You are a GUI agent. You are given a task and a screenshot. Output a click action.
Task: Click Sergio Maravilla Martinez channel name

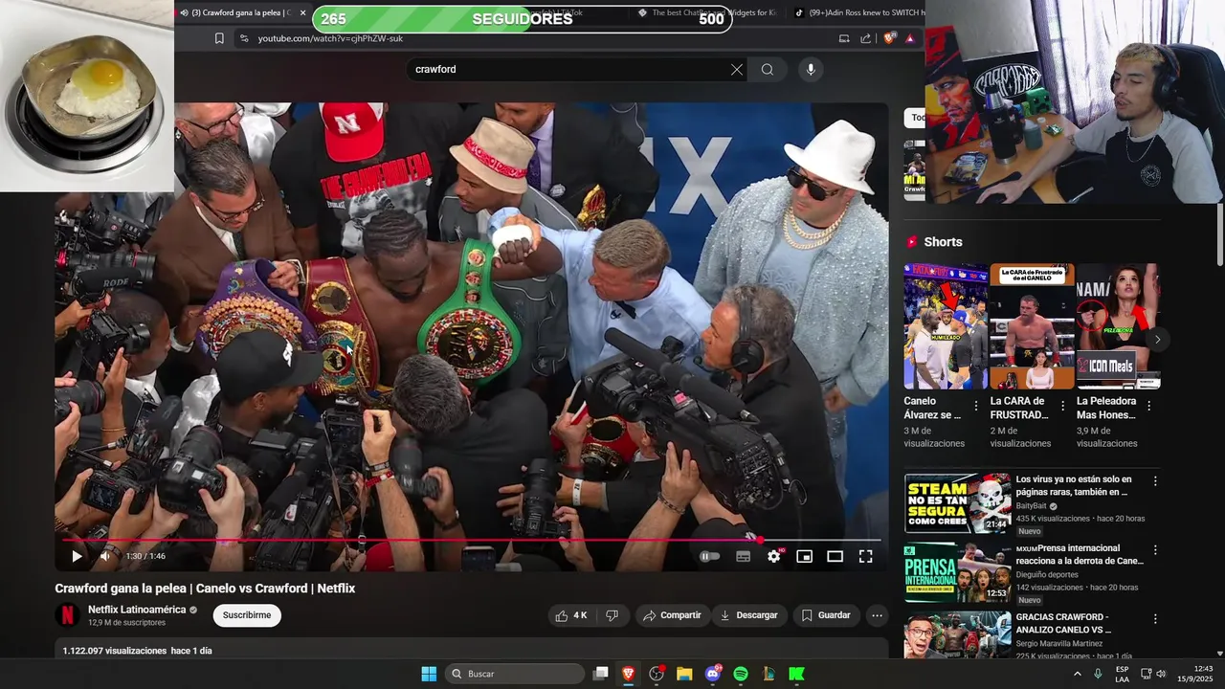1058,644
